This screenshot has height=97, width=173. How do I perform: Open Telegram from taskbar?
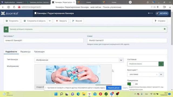(x=112, y=94)
